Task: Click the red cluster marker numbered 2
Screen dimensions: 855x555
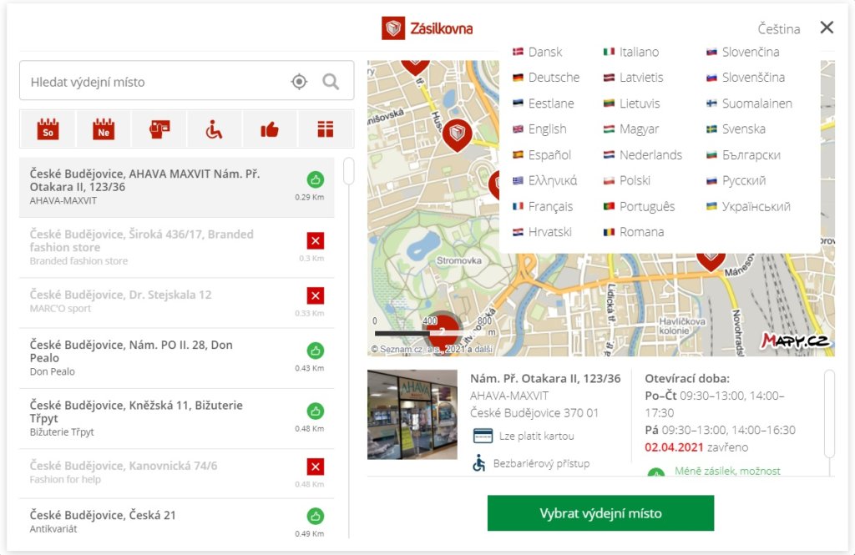Action: [x=443, y=331]
